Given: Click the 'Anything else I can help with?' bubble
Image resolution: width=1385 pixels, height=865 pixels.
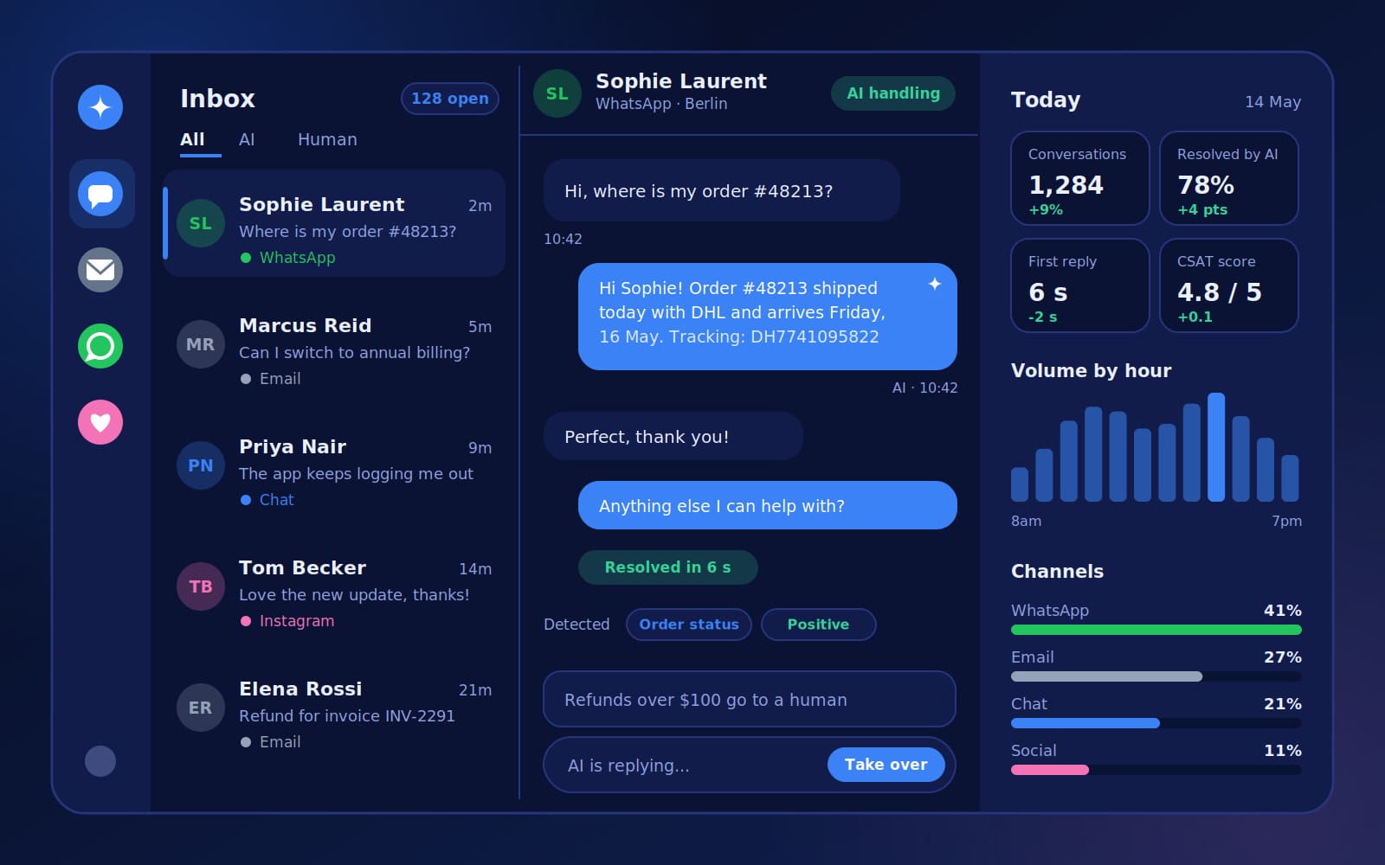Looking at the screenshot, I should pos(768,505).
